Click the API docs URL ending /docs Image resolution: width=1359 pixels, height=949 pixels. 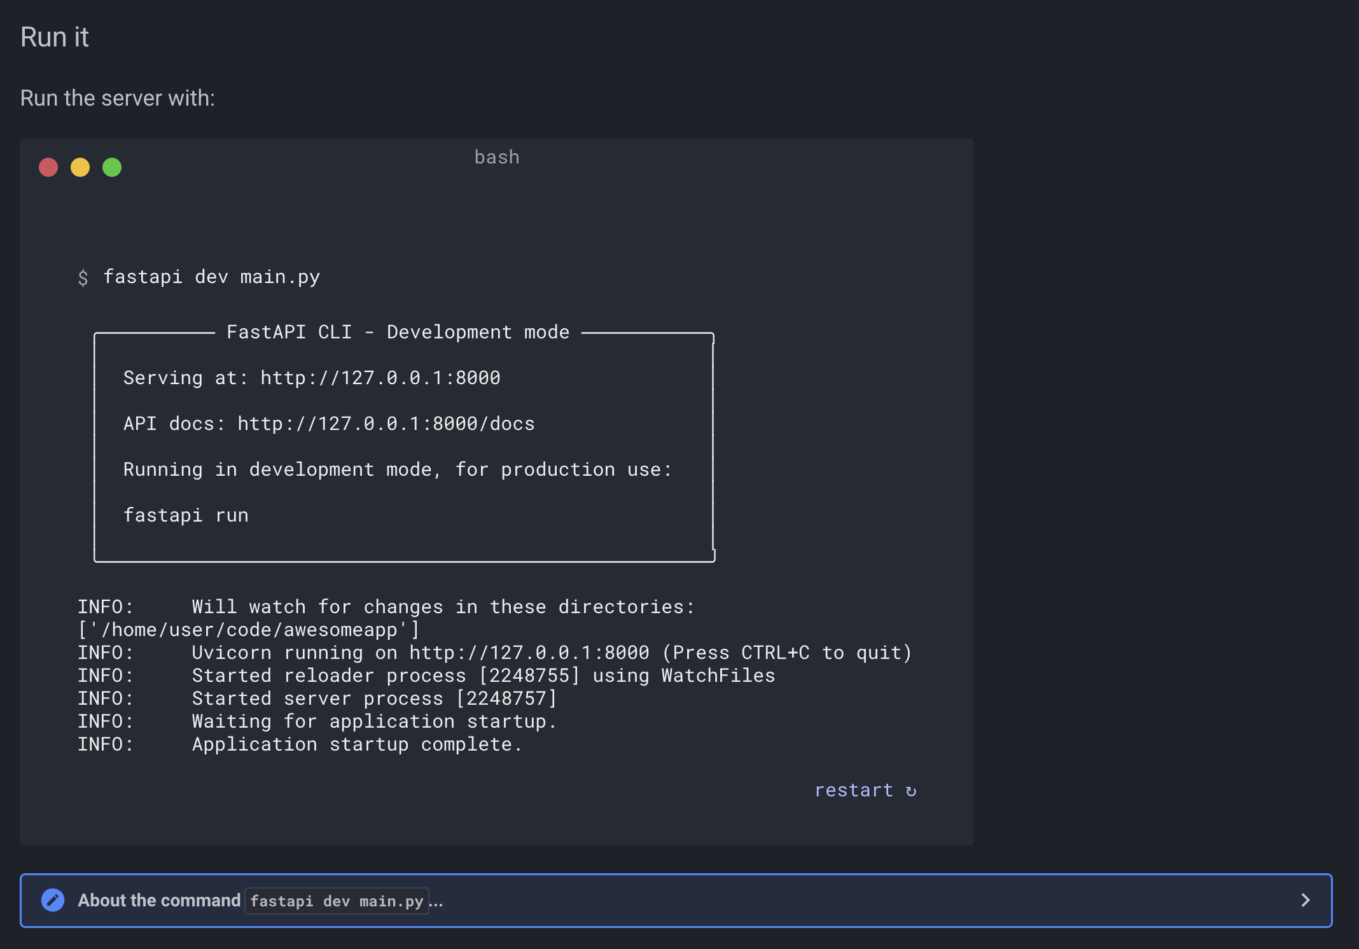pyautogui.click(x=386, y=424)
